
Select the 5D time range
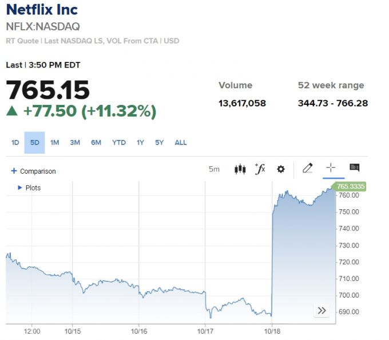(34, 143)
